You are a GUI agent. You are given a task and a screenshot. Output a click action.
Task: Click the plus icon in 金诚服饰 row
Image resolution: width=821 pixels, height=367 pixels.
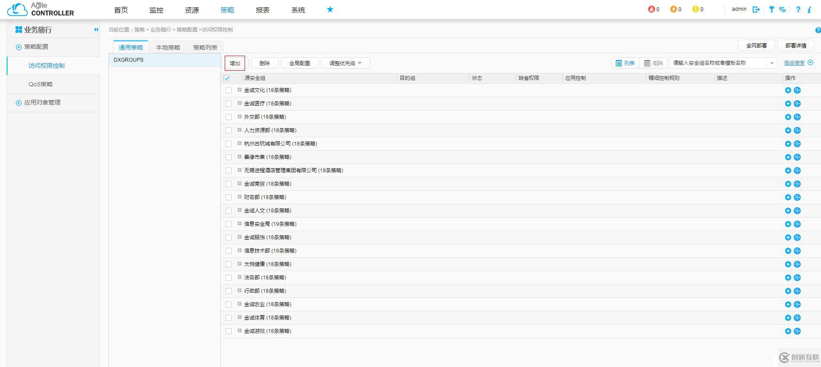(788, 237)
